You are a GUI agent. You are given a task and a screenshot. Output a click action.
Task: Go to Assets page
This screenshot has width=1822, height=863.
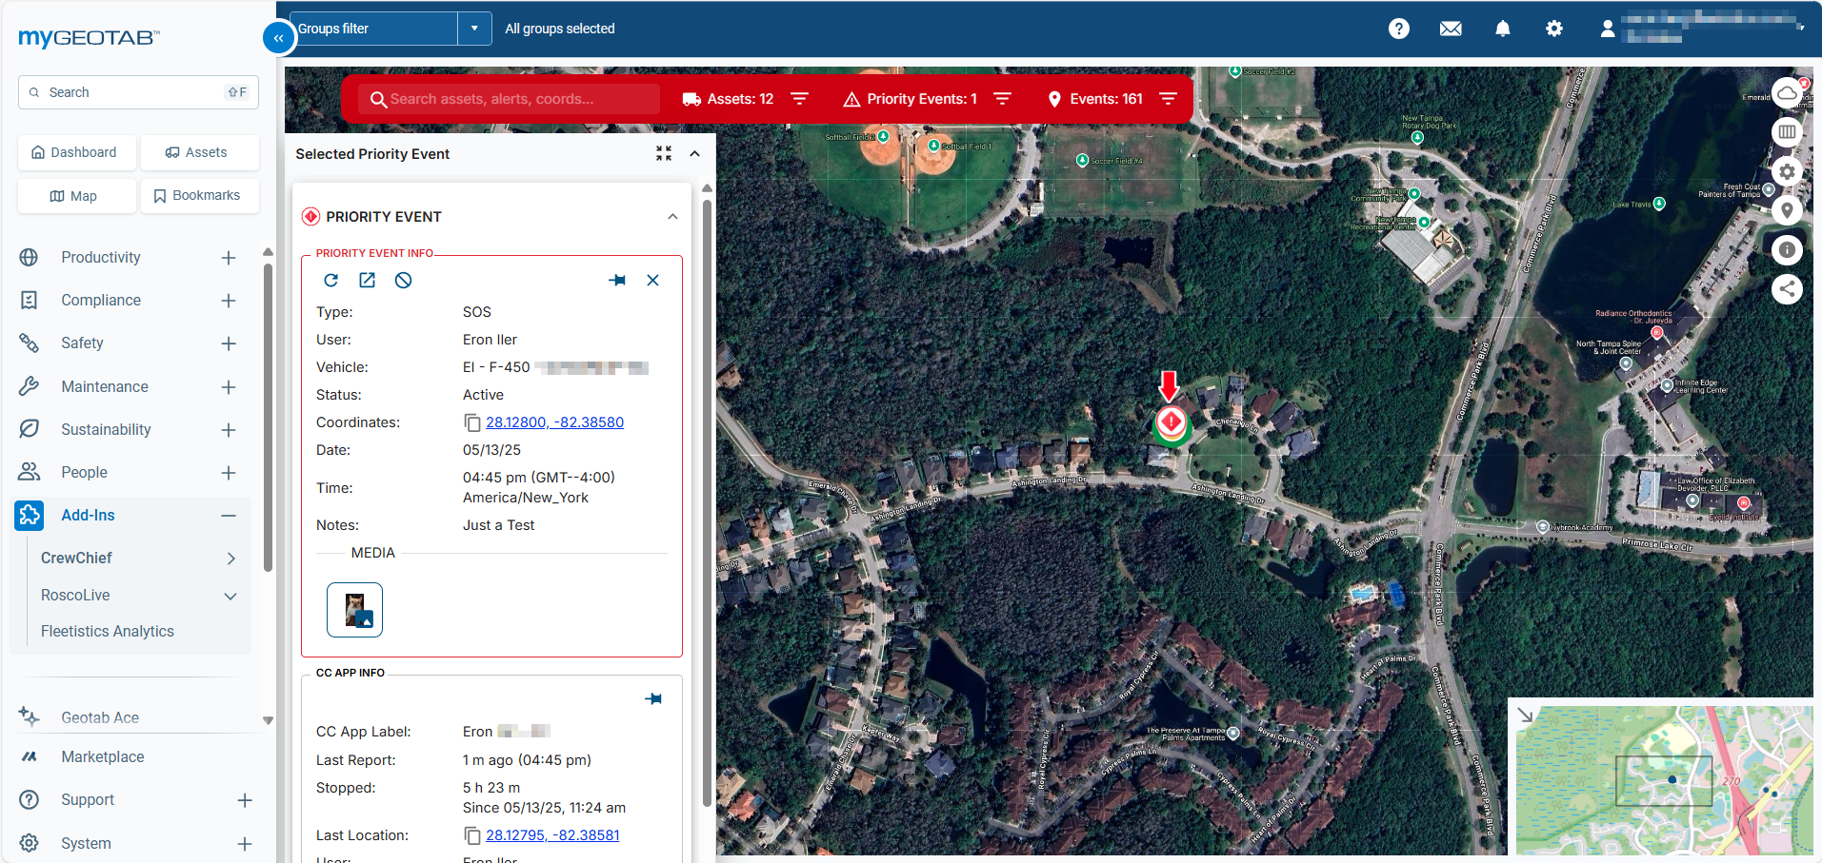pyautogui.click(x=199, y=152)
